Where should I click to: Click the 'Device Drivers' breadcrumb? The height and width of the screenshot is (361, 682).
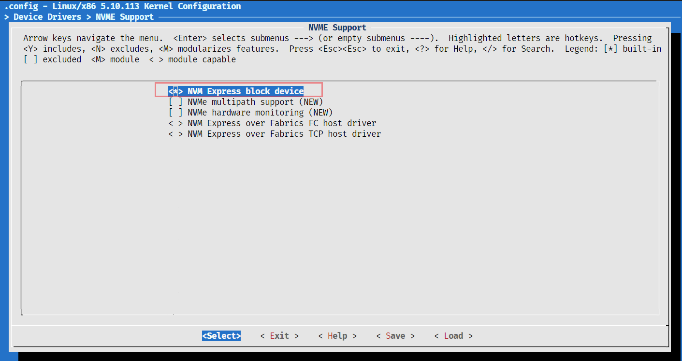pos(47,17)
